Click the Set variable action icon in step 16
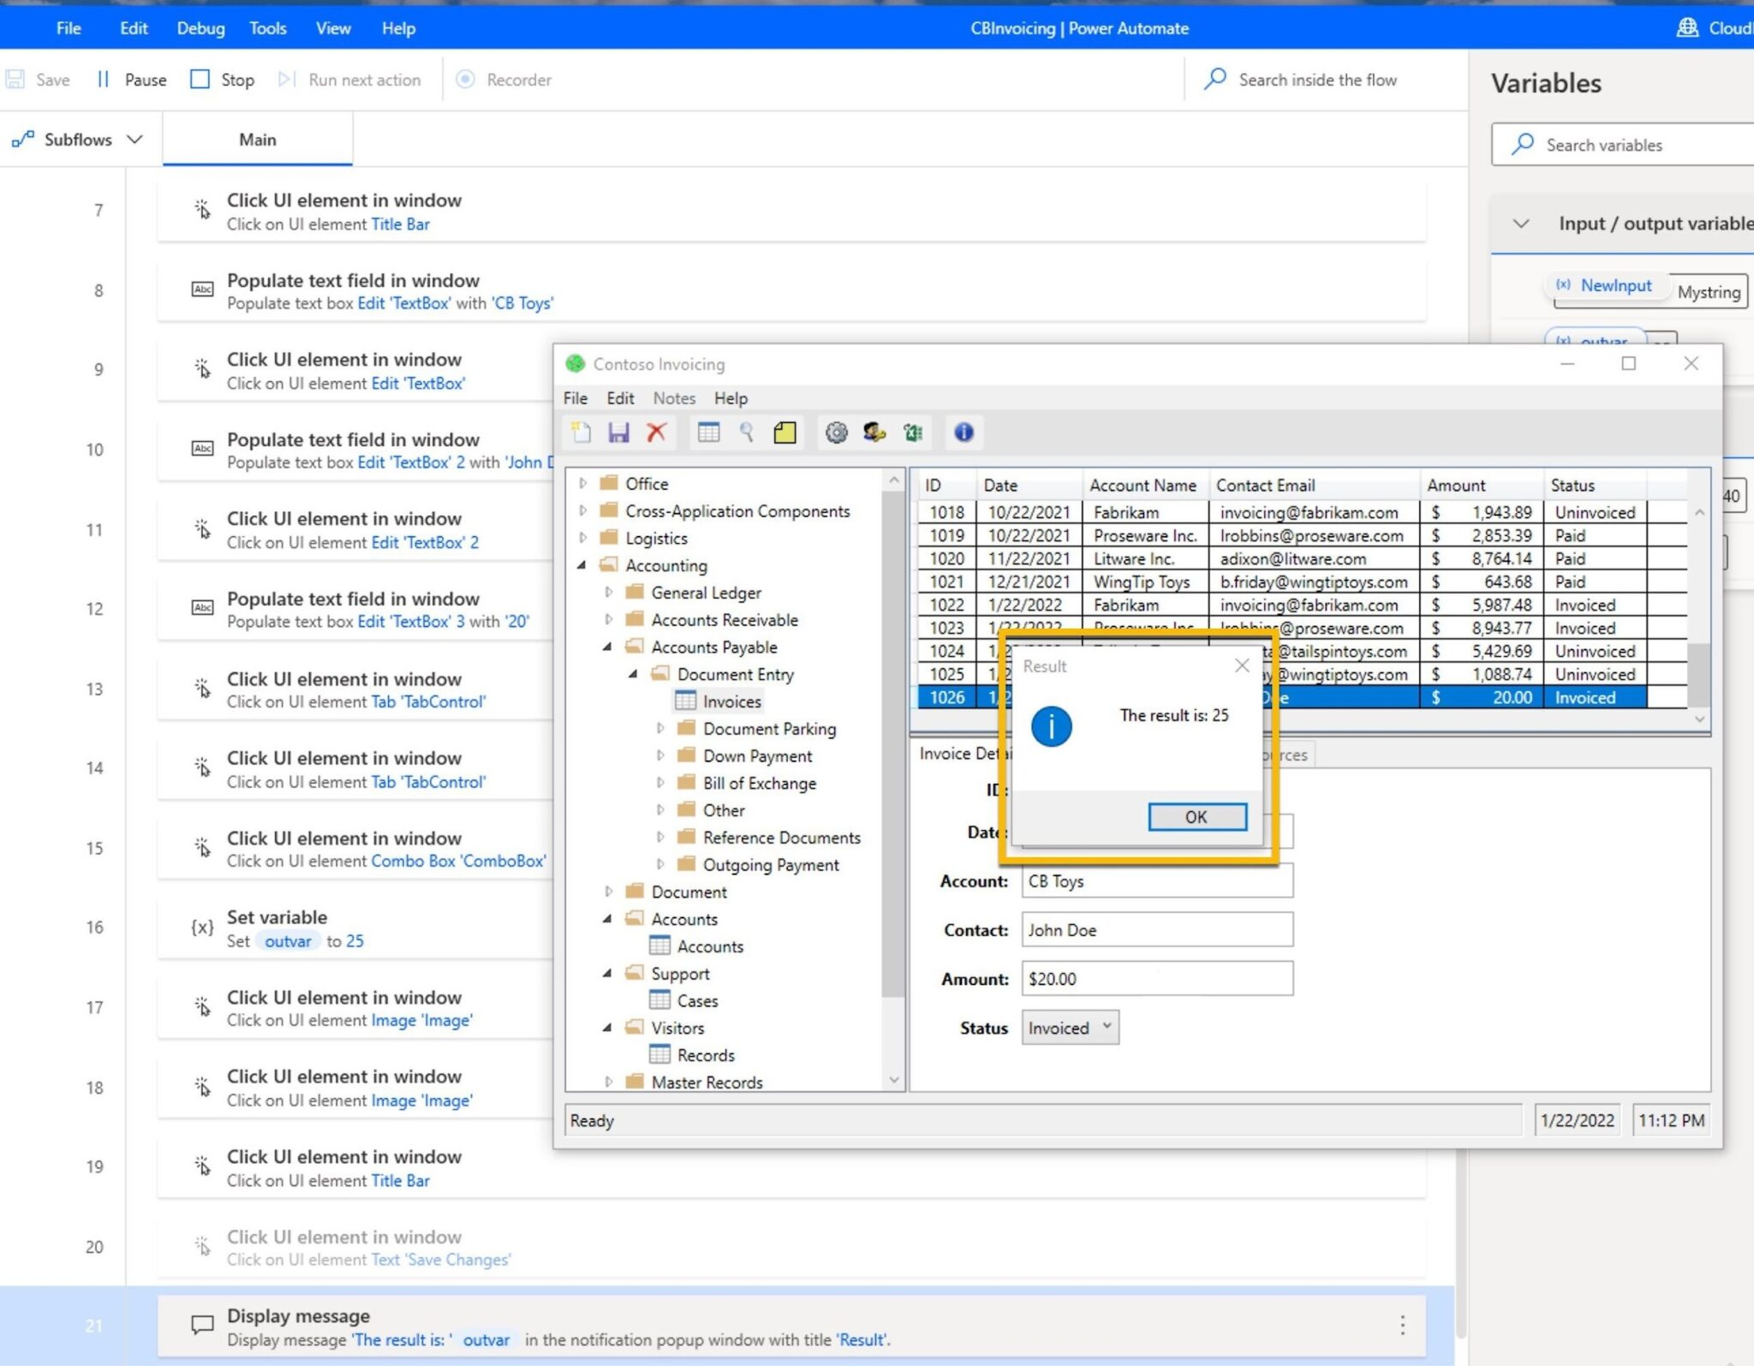The width and height of the screenshot is (1754, 1366). click(202, 928)
